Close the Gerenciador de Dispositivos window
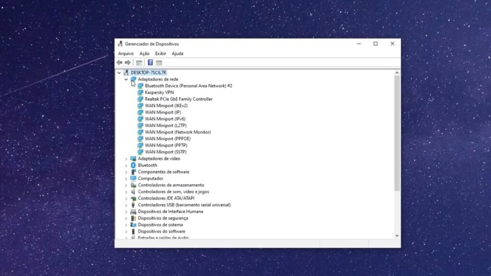The width and height of the screenshot is (491, 276). (x=392, y=44)
